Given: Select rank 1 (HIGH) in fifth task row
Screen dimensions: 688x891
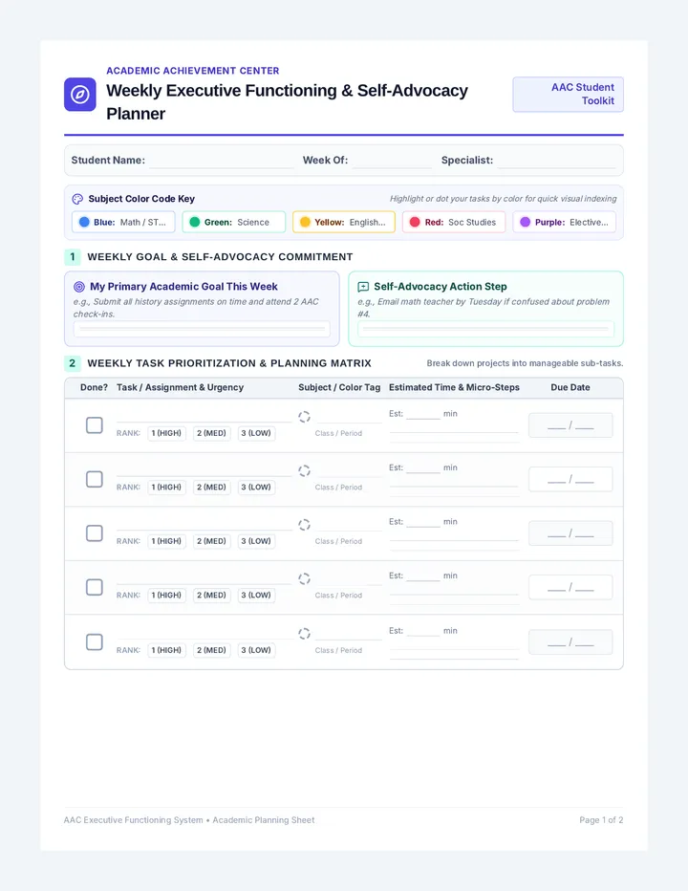Looking at the screenshot, I should [166, 650].
